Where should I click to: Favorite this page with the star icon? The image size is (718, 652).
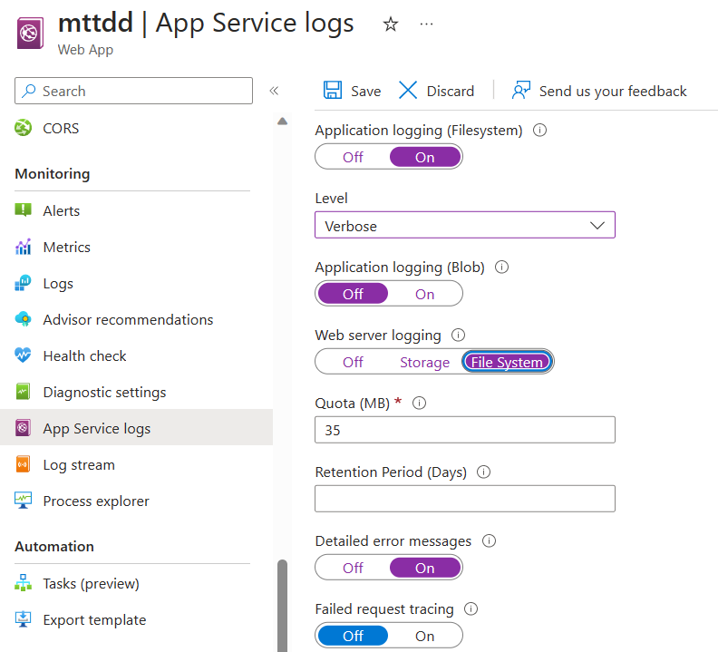pyautogui.click(x=391, y=24)
